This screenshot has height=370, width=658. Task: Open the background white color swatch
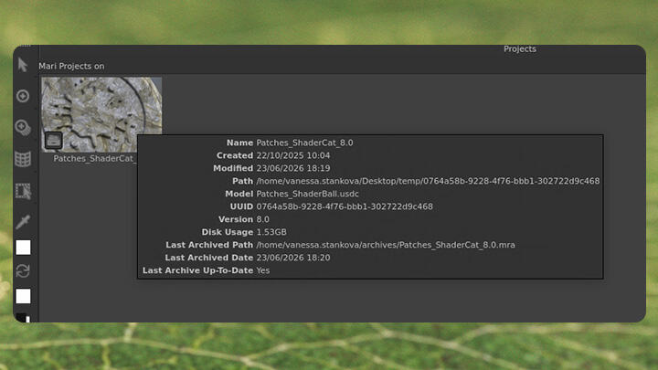coord(23,296)
